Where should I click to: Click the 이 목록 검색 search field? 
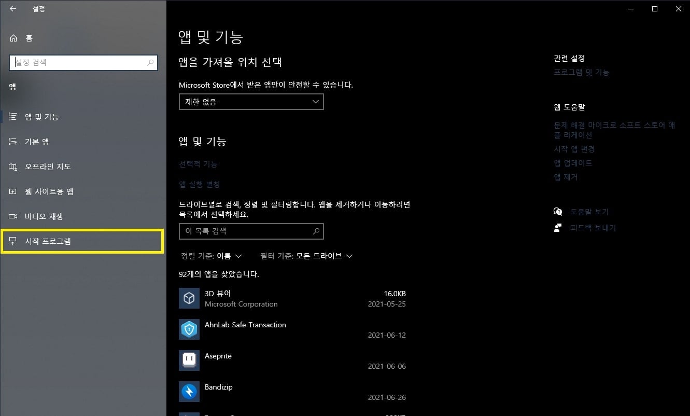[x=251, y=231]
